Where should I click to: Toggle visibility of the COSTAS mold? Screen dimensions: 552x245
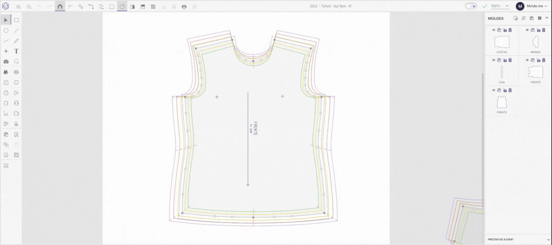click(x=494, y=30)
